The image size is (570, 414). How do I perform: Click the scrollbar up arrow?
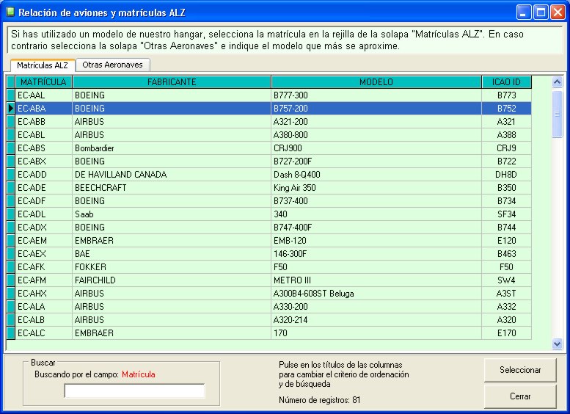pos(557,82)
